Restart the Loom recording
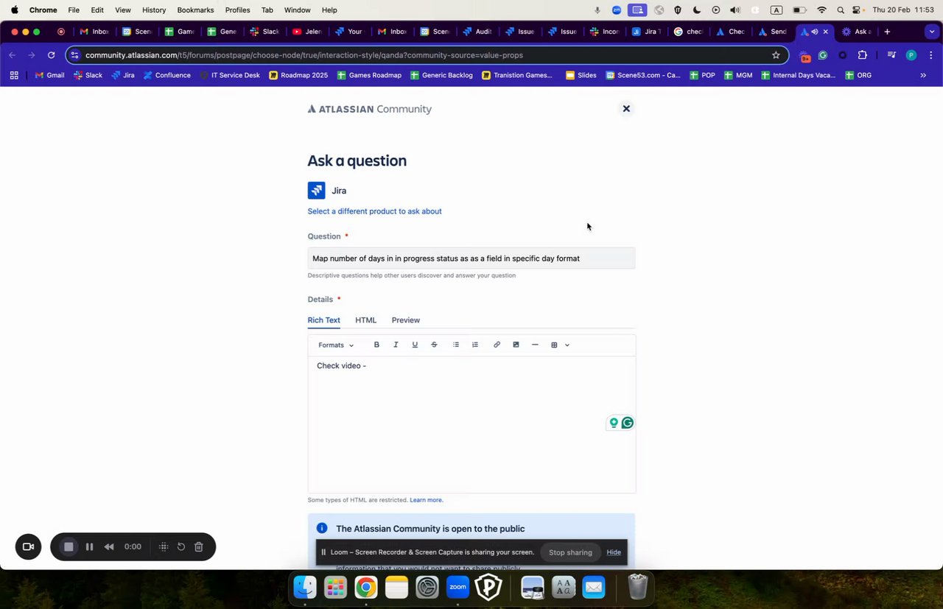Image resolution: width=943 pixels, height=609 pixels. point(181,547)
